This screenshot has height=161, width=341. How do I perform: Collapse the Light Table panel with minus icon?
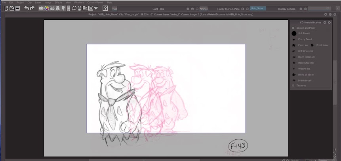pyautogui.click(x=192, y=9)
